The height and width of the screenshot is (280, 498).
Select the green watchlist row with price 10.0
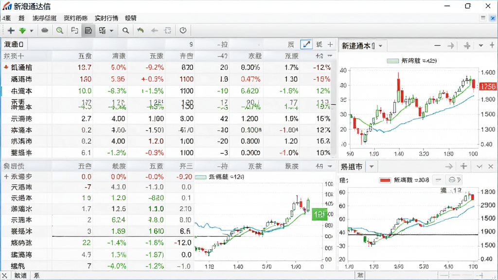(x=167, y=91)
